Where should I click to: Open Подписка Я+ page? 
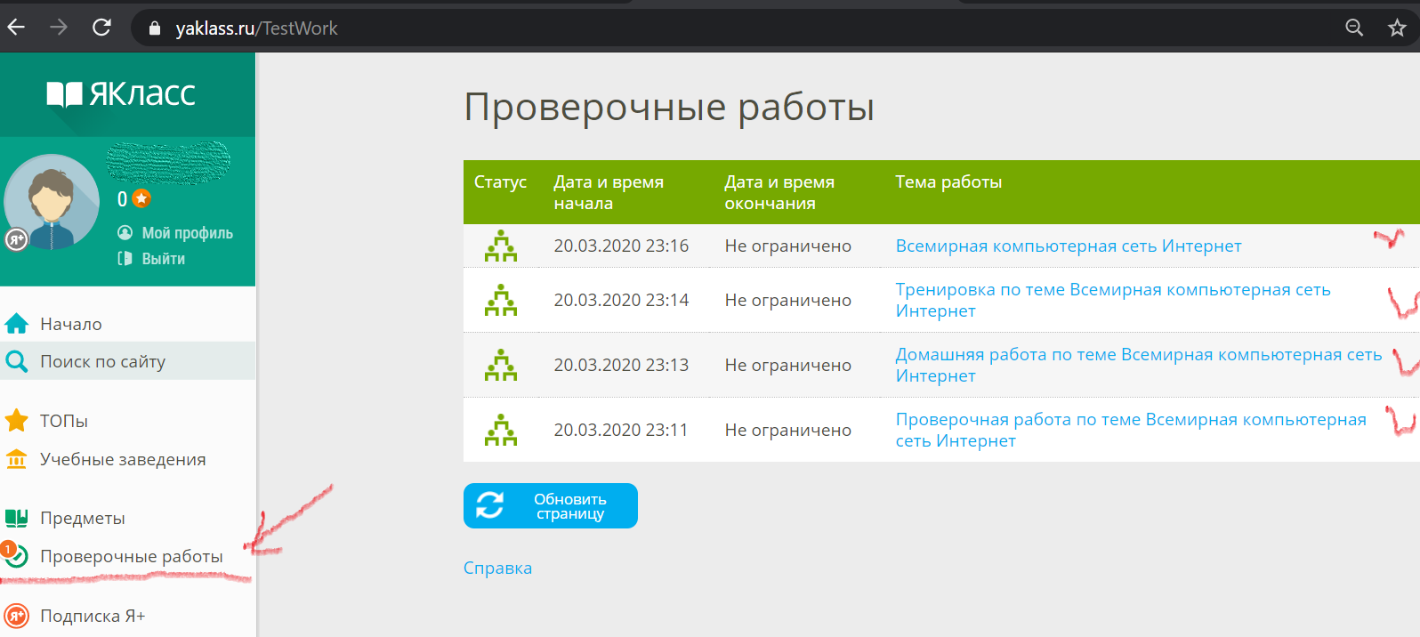coord(92,616)
